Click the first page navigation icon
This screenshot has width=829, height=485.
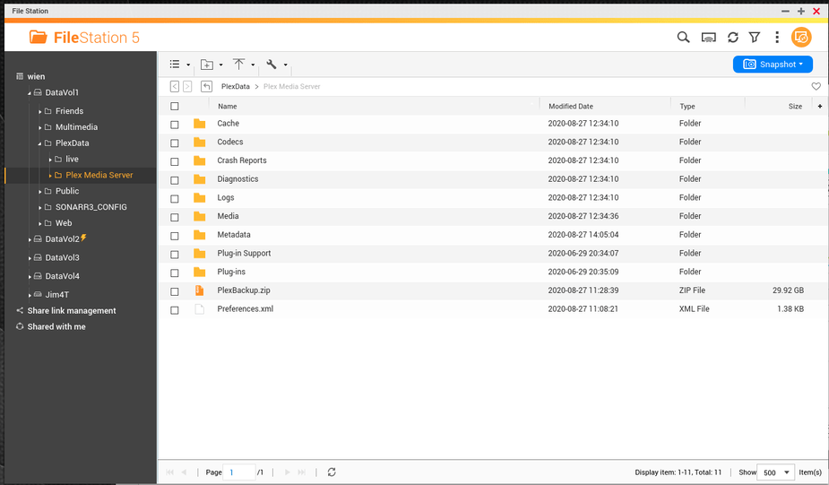(169, 472)
